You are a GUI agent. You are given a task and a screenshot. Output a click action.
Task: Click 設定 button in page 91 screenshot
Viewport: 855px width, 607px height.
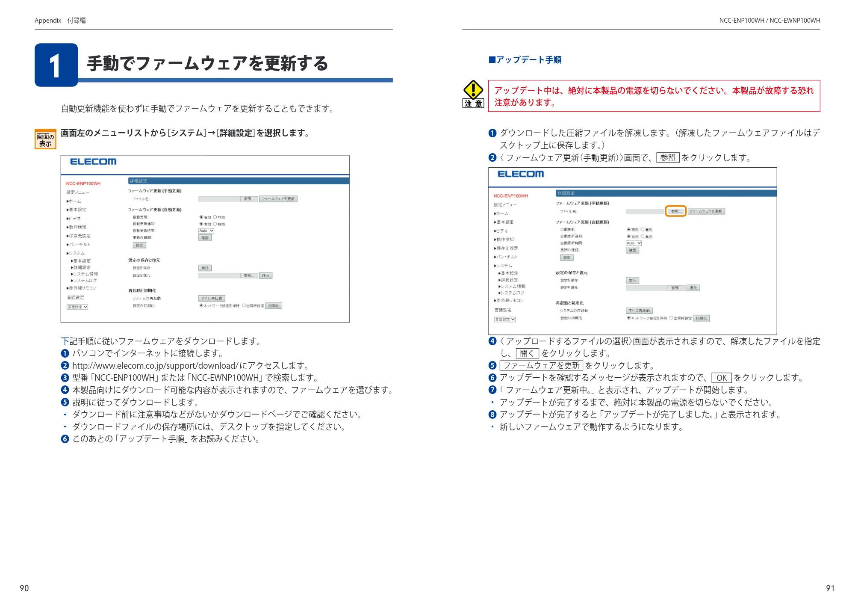[x=567, y=258]
